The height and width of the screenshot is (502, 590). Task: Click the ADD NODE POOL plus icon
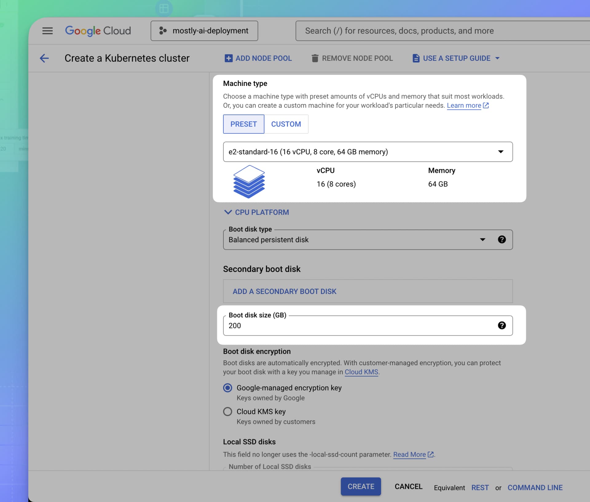coord(228,58)
